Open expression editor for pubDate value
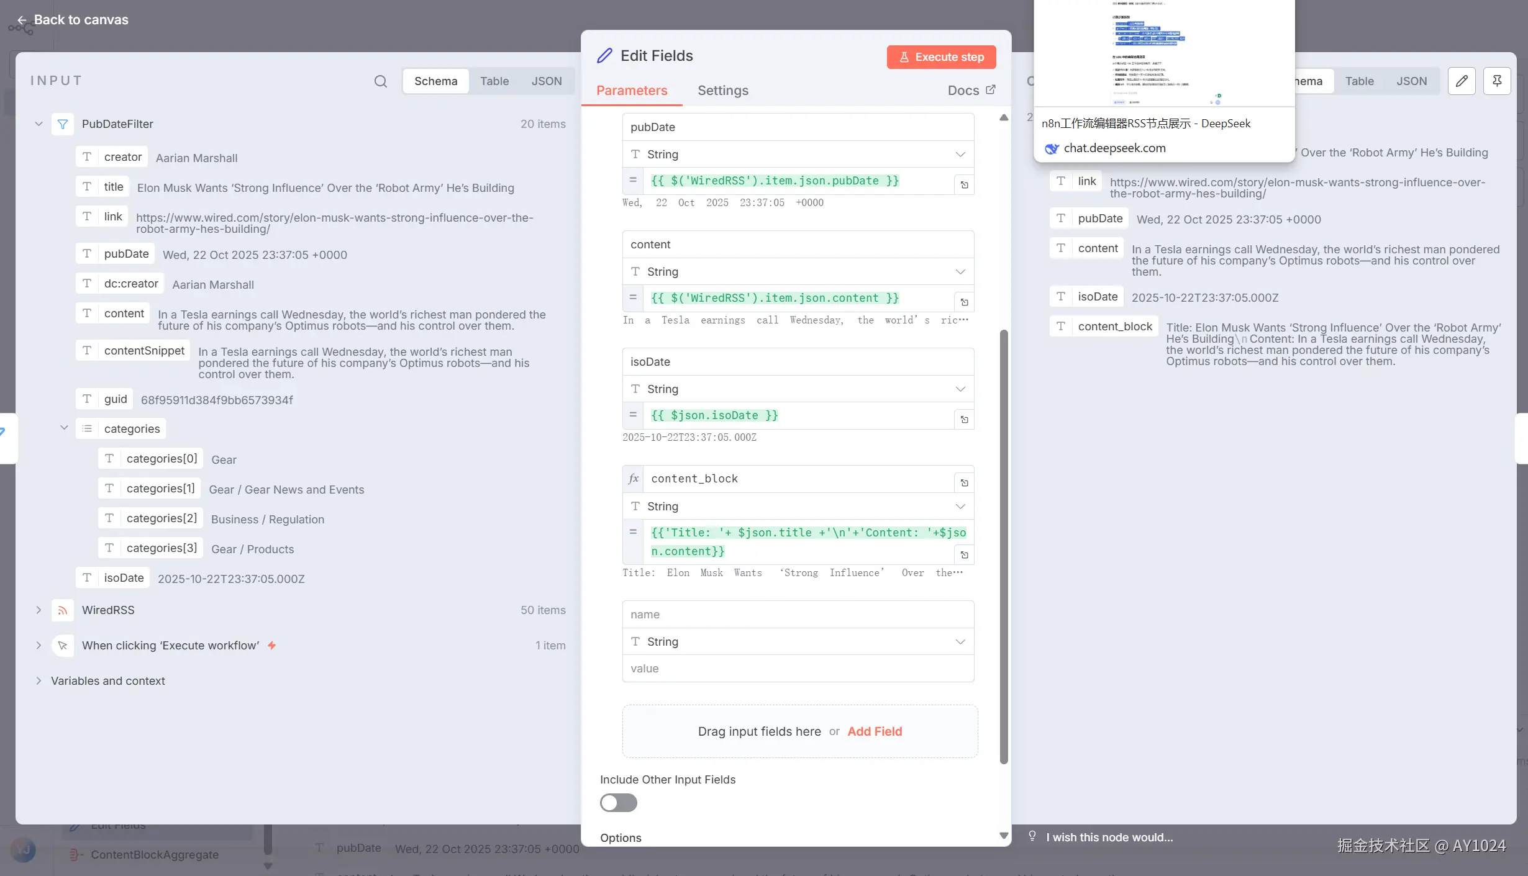The height and width of the screenshot is (876, 1528). [964, 185]
